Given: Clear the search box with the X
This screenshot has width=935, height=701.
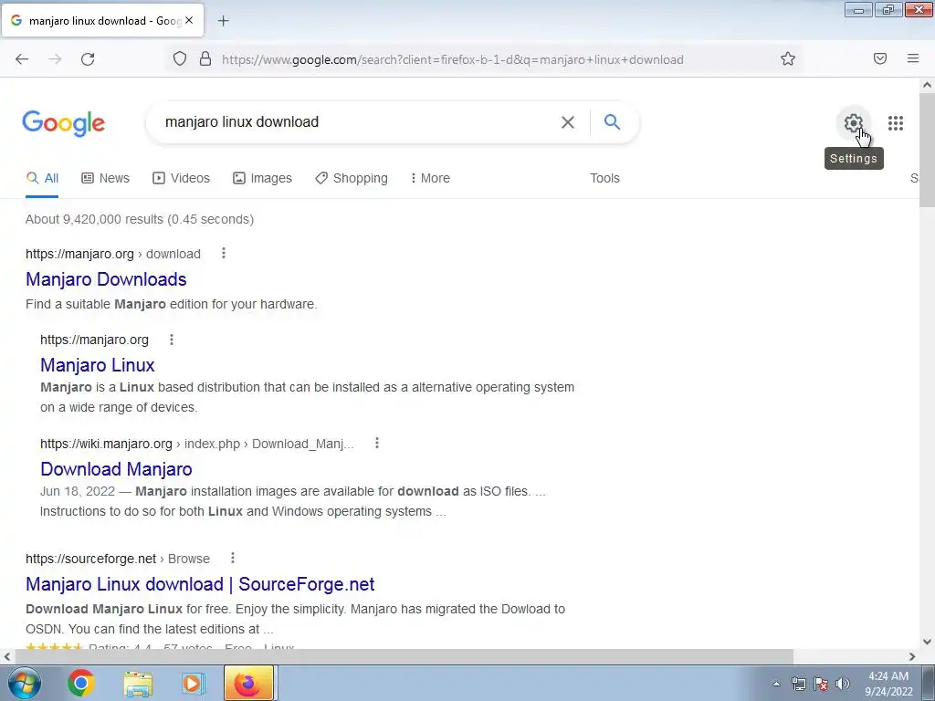Looking at the screenshot, I should coord(568,122).
